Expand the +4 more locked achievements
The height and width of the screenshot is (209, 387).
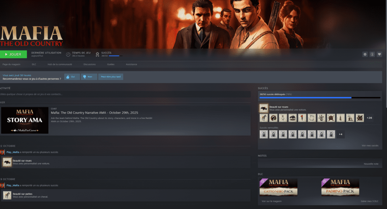(340, 134)
